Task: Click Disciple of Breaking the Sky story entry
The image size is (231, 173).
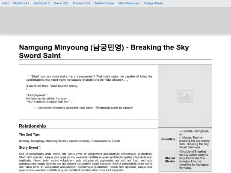Action: (193, 160)
